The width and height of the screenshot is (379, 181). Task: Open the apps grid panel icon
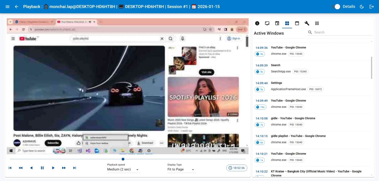click(317, 23)
